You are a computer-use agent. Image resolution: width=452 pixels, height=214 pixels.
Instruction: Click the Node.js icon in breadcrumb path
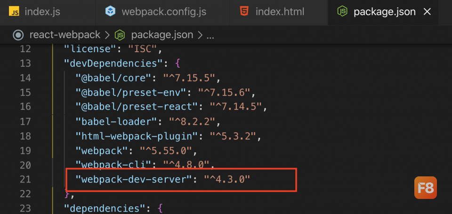click(120, 35)
